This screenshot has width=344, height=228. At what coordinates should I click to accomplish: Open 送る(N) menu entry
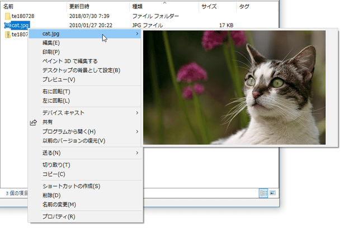coord(84,153)
